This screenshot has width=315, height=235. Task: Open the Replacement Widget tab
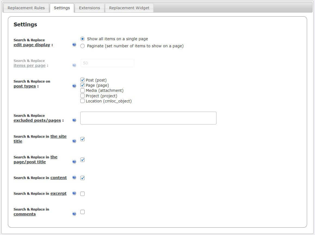pos(129,8)
